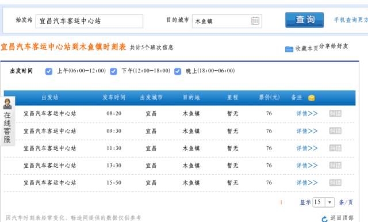Image resolution: width=368 pixels, height=222 pixels.
Task: Click grey booking button in 13:30 row
Action: [335, 166]
